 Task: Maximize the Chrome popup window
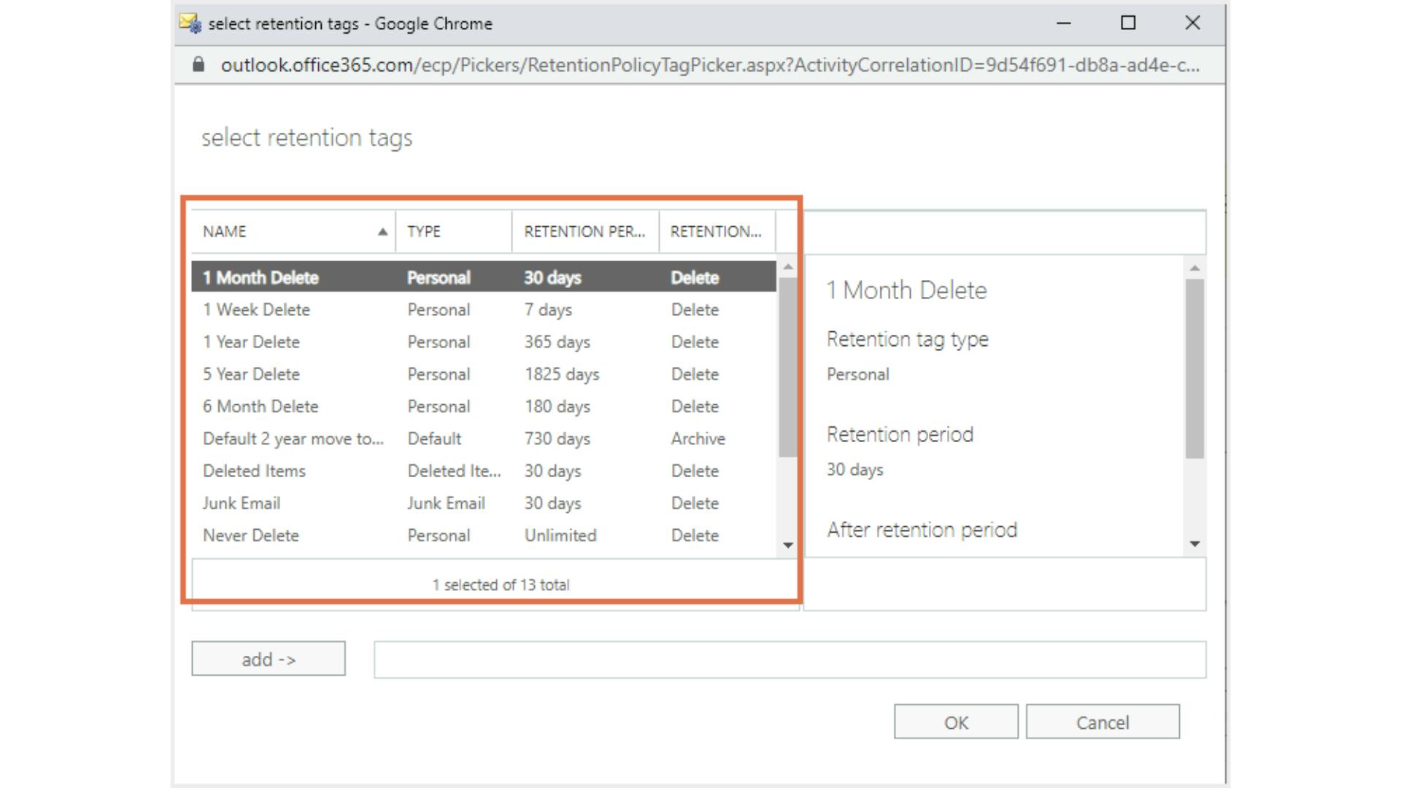tap(1128, 23)
